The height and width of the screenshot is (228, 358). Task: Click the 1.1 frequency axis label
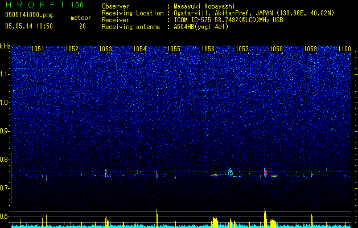[x=5, y=74]
